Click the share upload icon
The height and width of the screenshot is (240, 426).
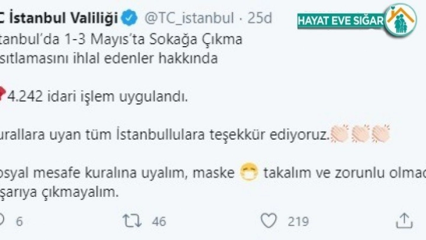point(405,221)
